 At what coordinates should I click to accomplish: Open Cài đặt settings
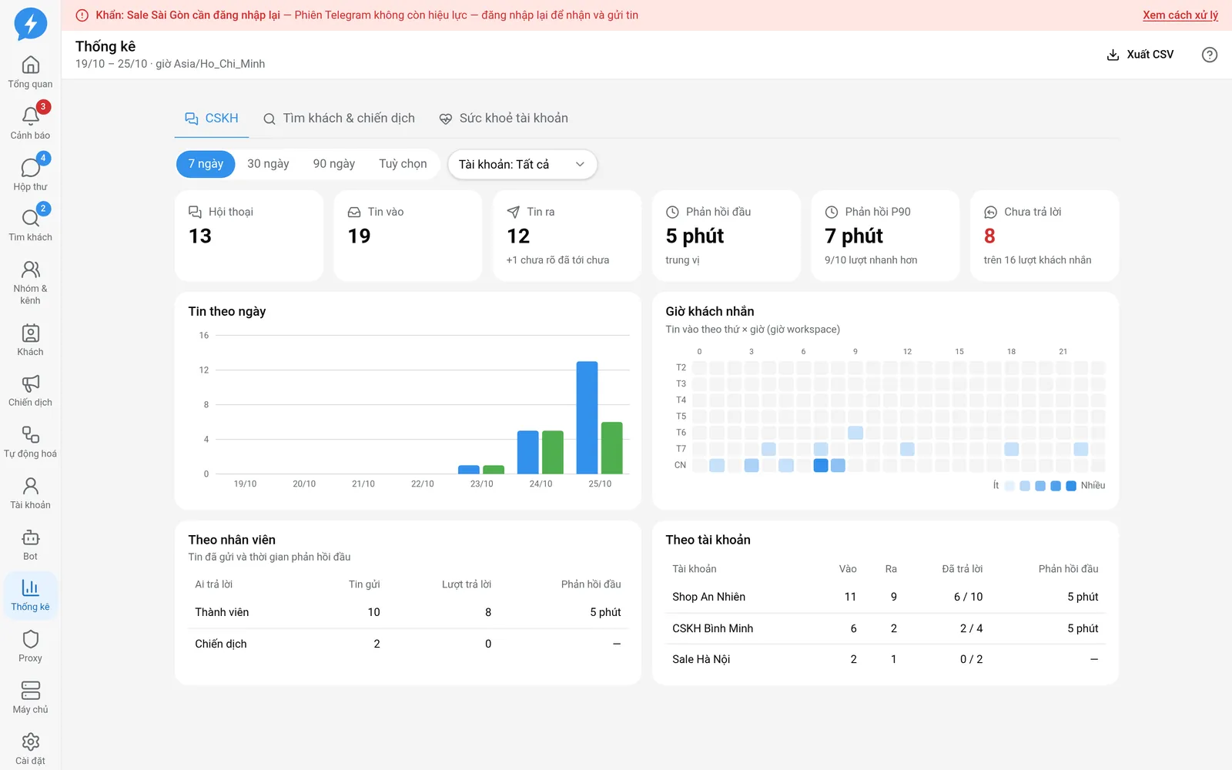tap(31, 749)
